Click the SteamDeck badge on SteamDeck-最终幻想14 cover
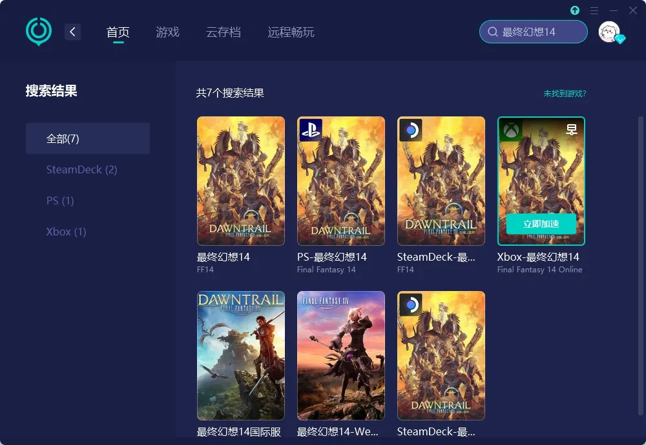 (x=411, y=130)
